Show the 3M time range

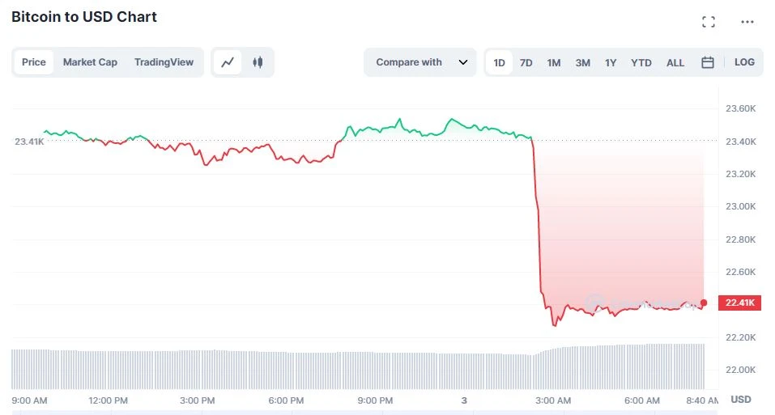[x=583, y=62]
